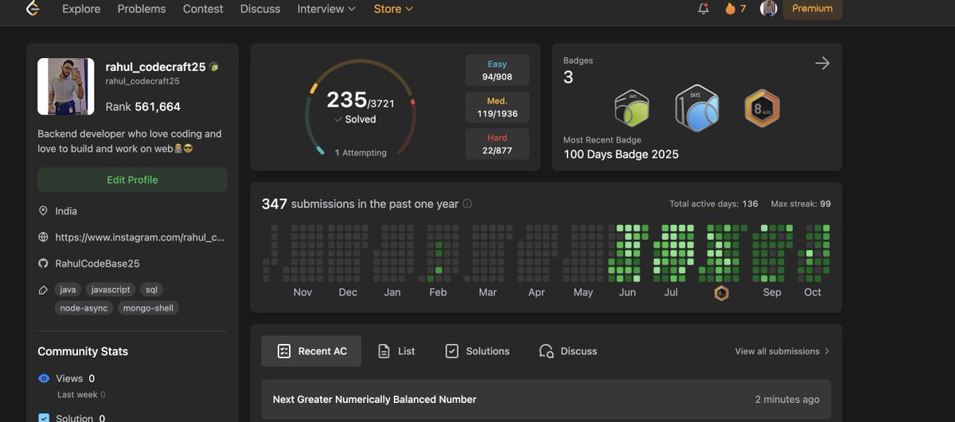Click the java skill tag
The height and width of the screenshot is (422, 955).
(67, 290)
